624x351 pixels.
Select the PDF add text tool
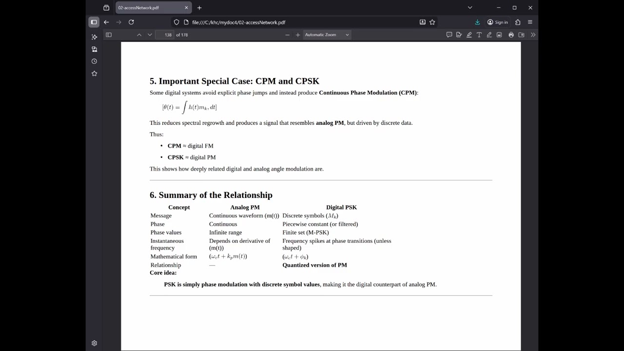(479, 35)
